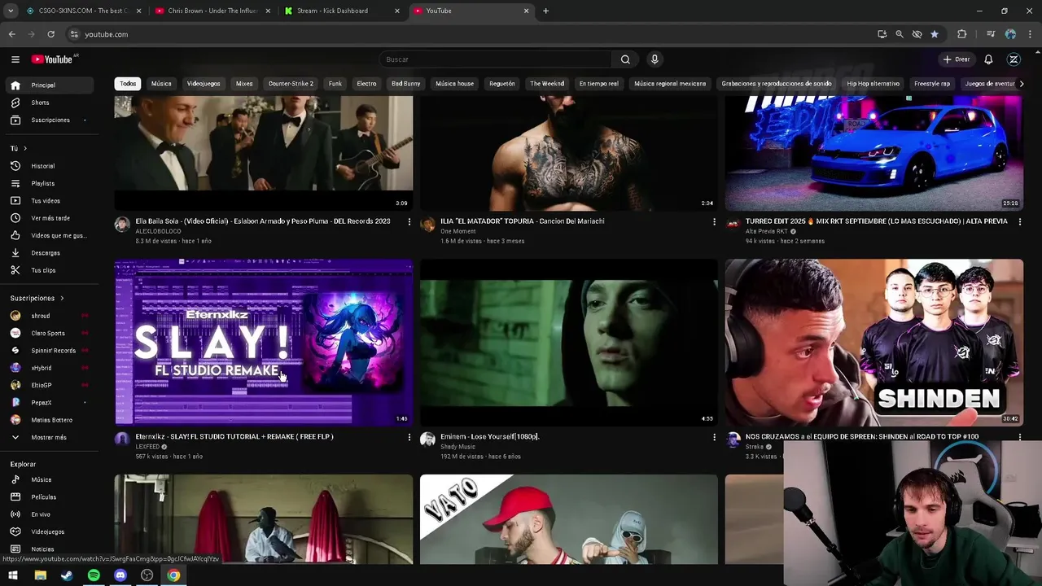Open Shady Music channel avatar
Screen dimensions: 1042x586
[427, 439]
